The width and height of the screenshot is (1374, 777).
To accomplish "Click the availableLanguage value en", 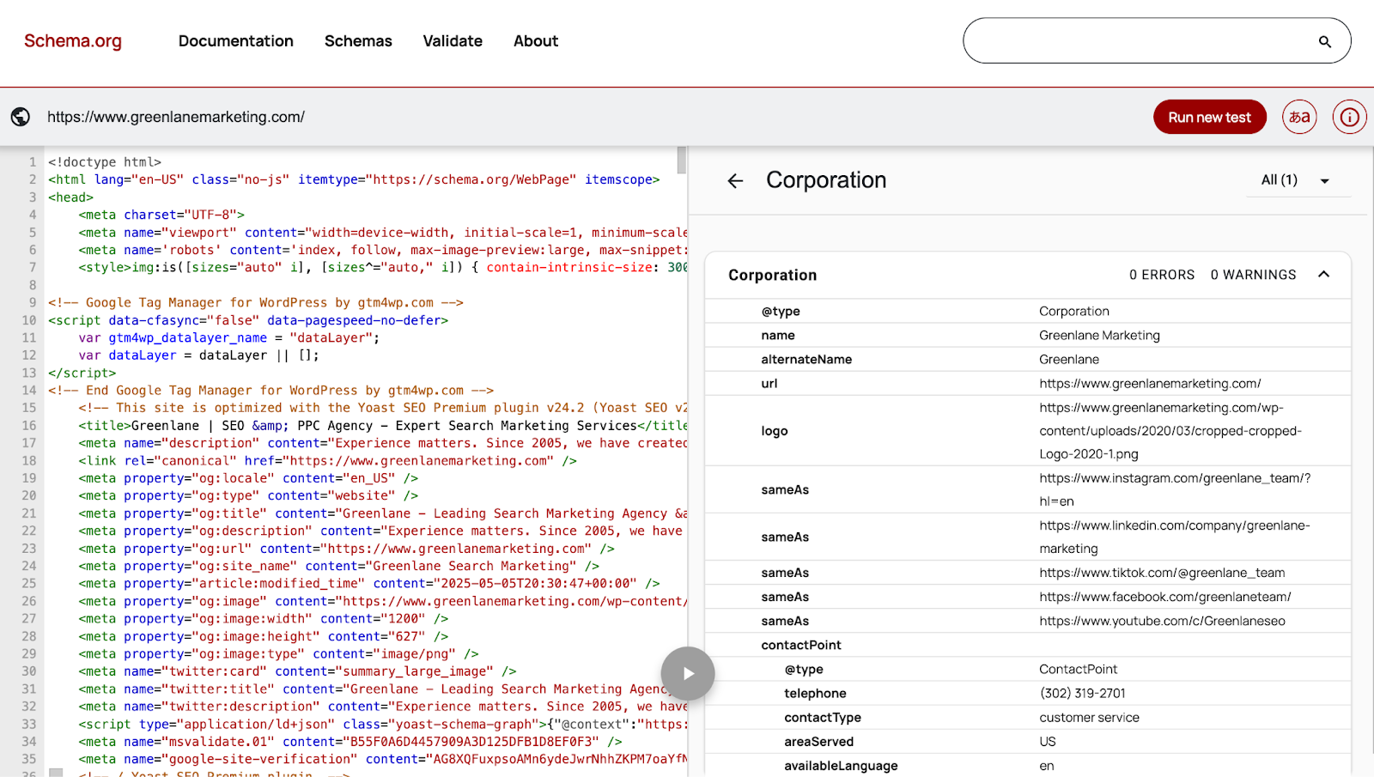I will (1047, 765).
